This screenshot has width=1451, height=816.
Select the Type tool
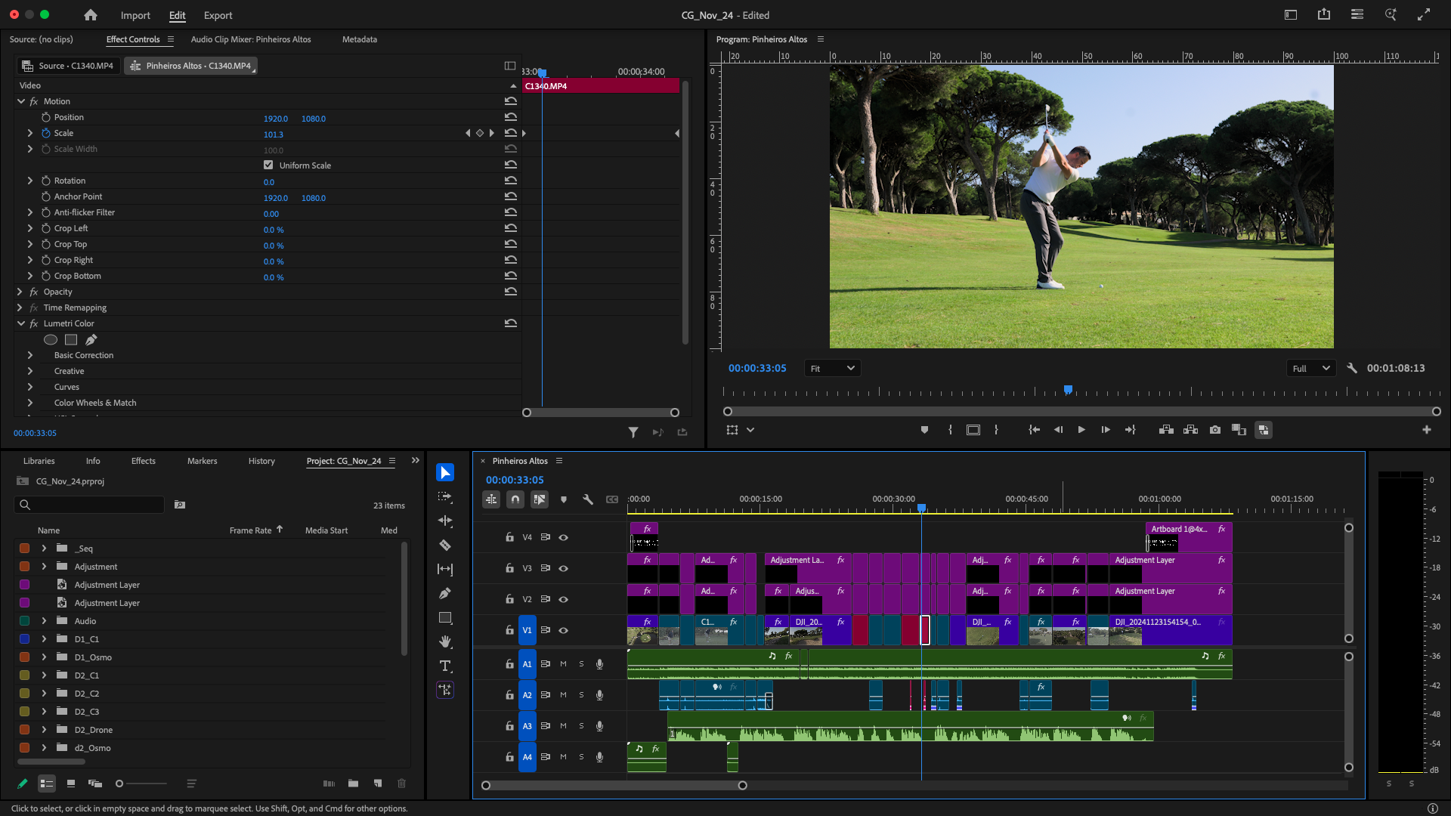(445, 666)
